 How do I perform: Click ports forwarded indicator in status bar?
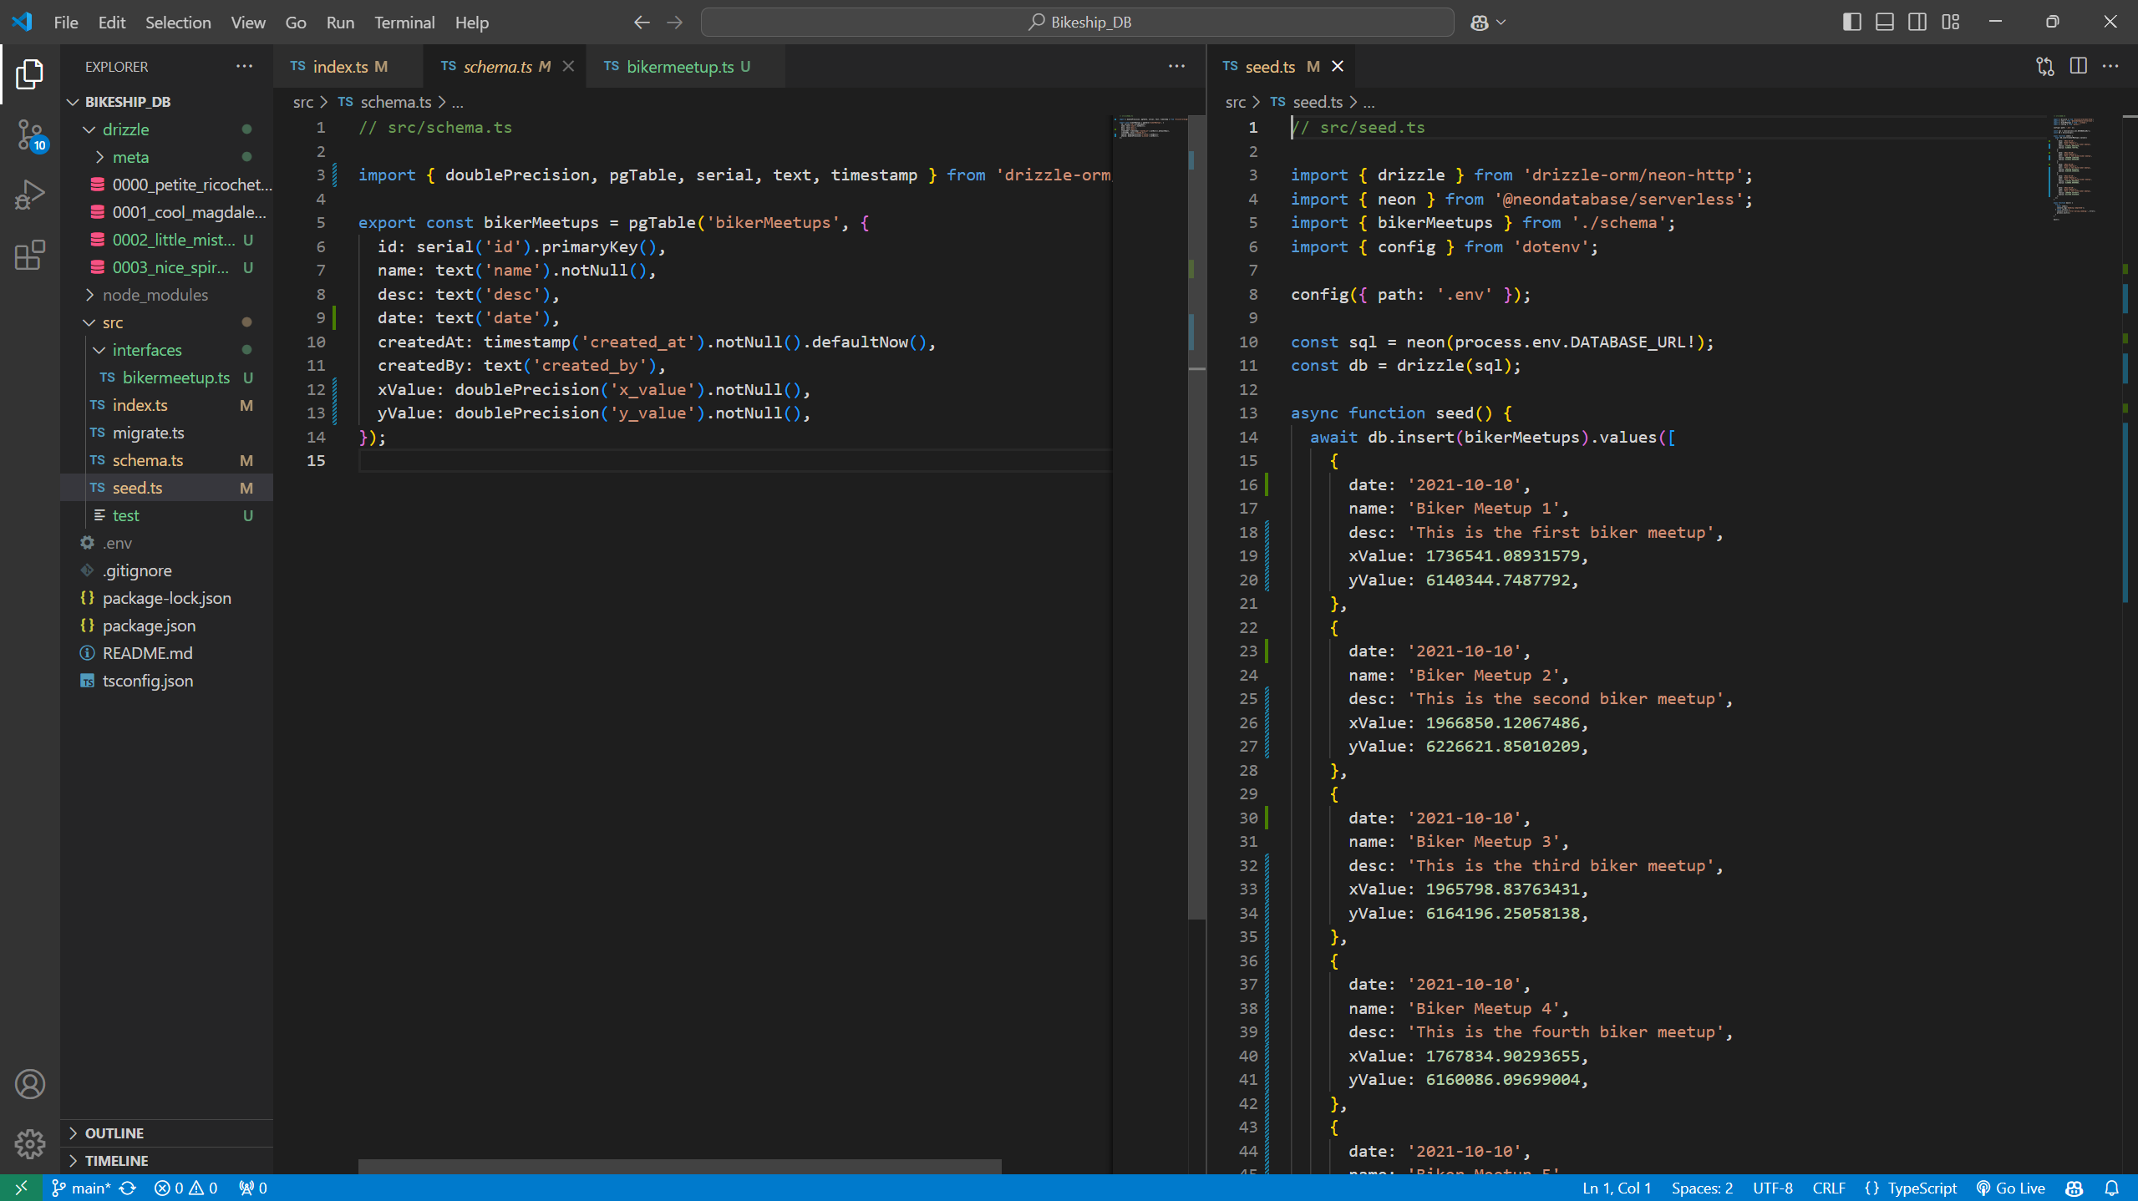coord(253,1188)
